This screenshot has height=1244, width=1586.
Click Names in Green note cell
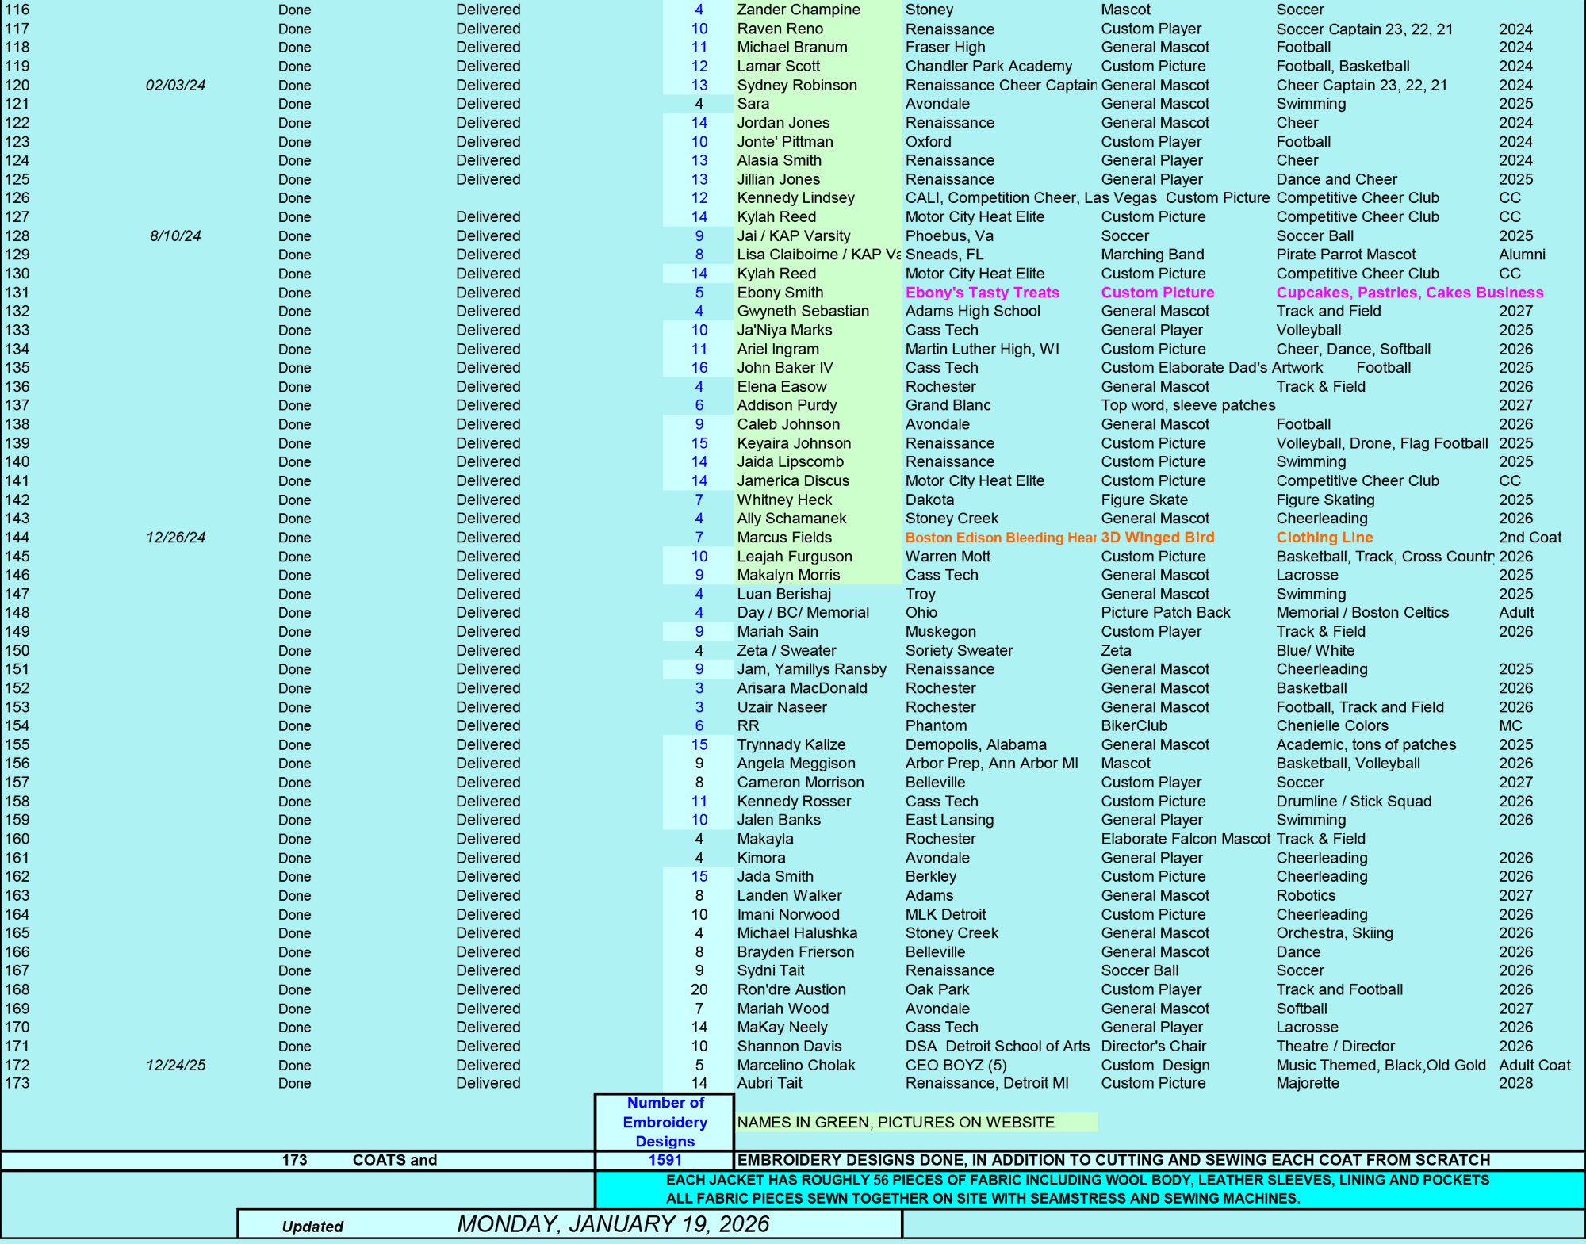[895, 1122]
